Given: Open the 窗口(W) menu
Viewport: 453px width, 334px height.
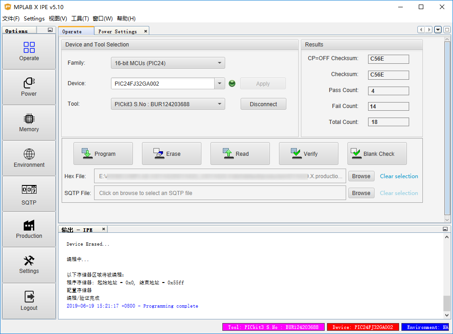Looking at the screenshot, I should [x=103, y=18].
